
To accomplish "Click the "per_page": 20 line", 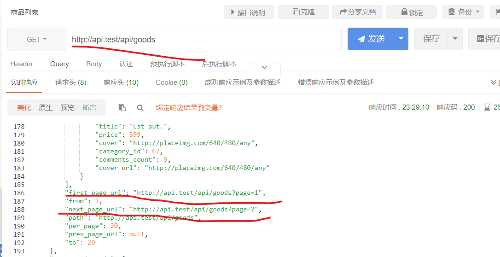I will coord(93,226).
